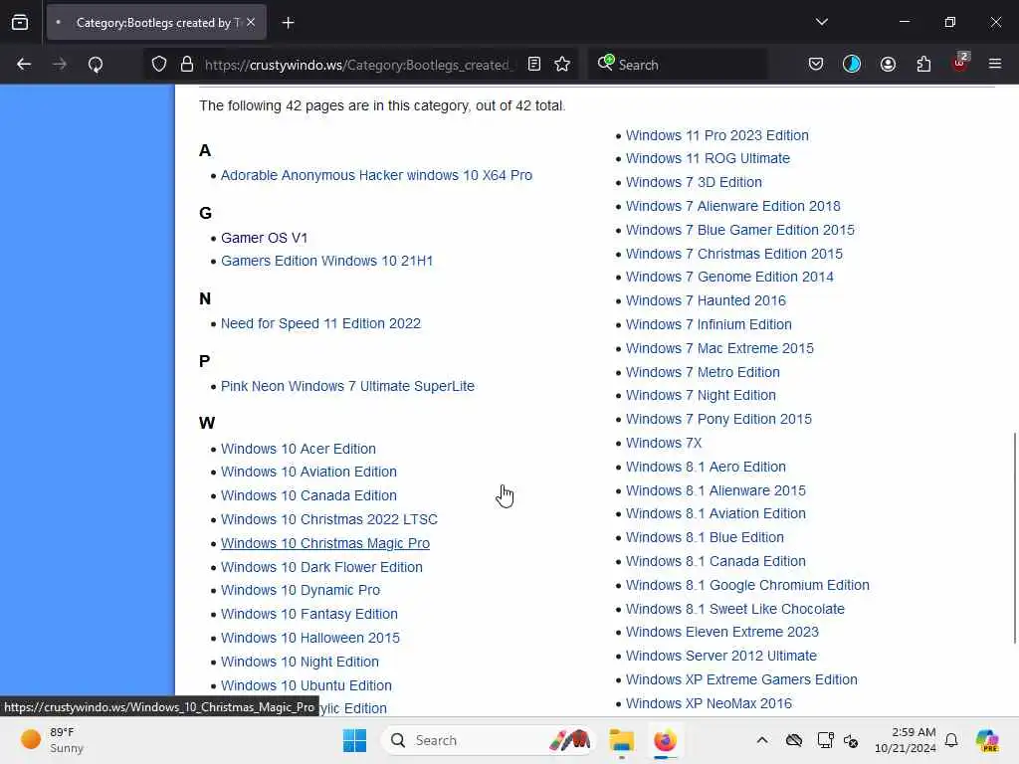
Task: Open Windows 10 Halloween 2015 link
Action: pyautogui.click(x=310, y=638)
